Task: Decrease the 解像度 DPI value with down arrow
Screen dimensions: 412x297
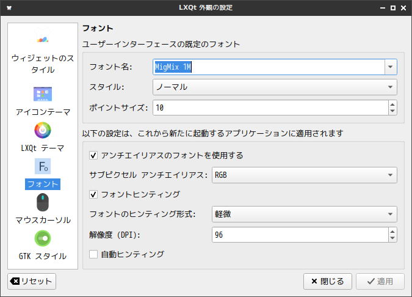Action: 392,238
